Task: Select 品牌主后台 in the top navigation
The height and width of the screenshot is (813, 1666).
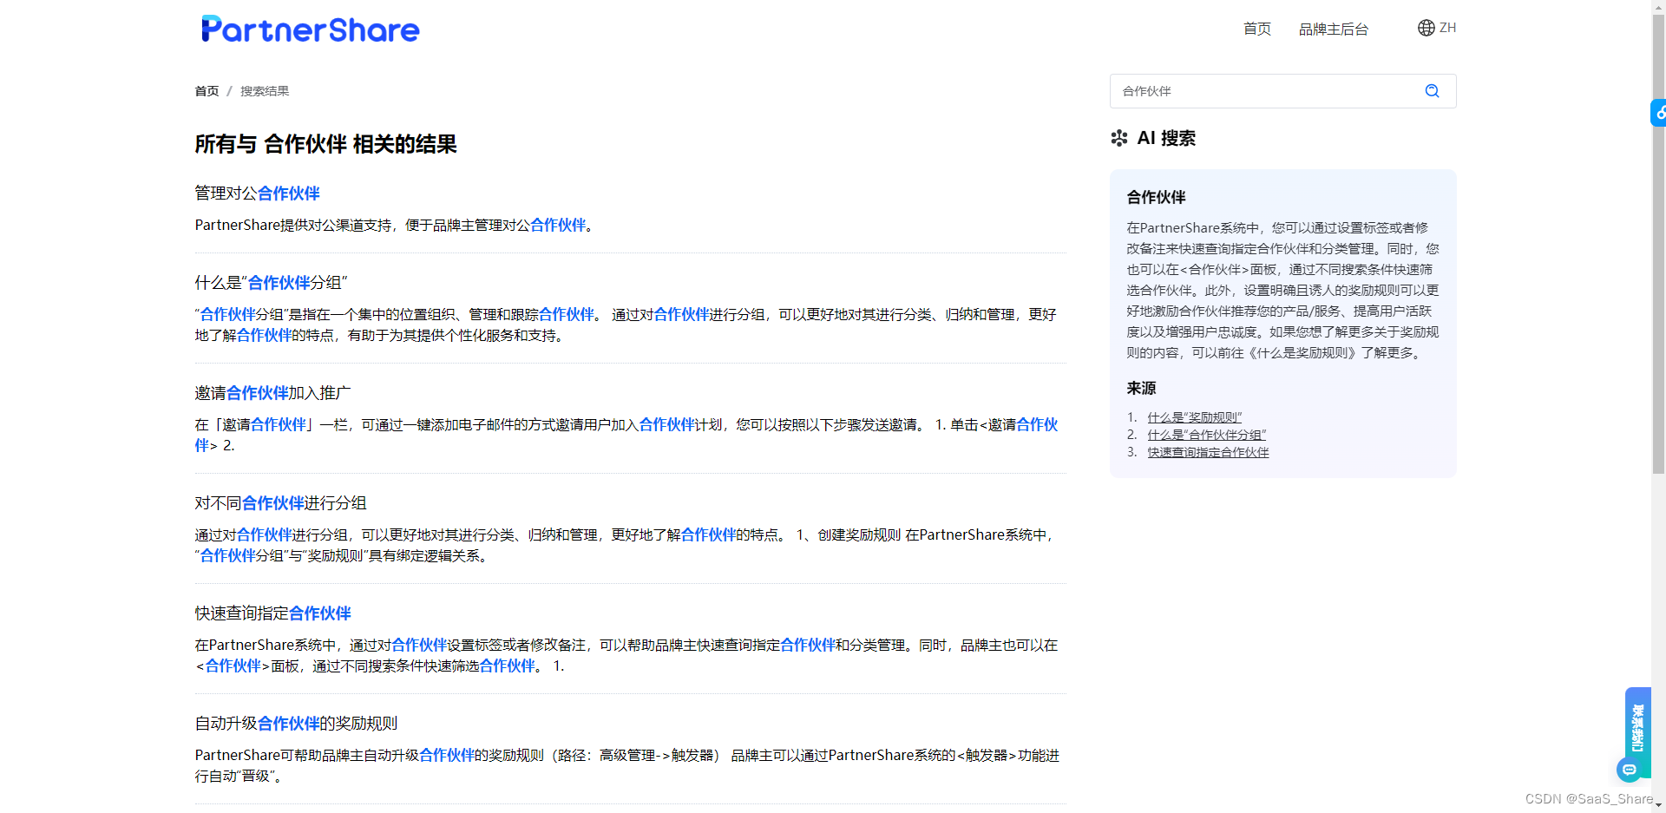Action: pyautogui.click(x=1334, y=29)
